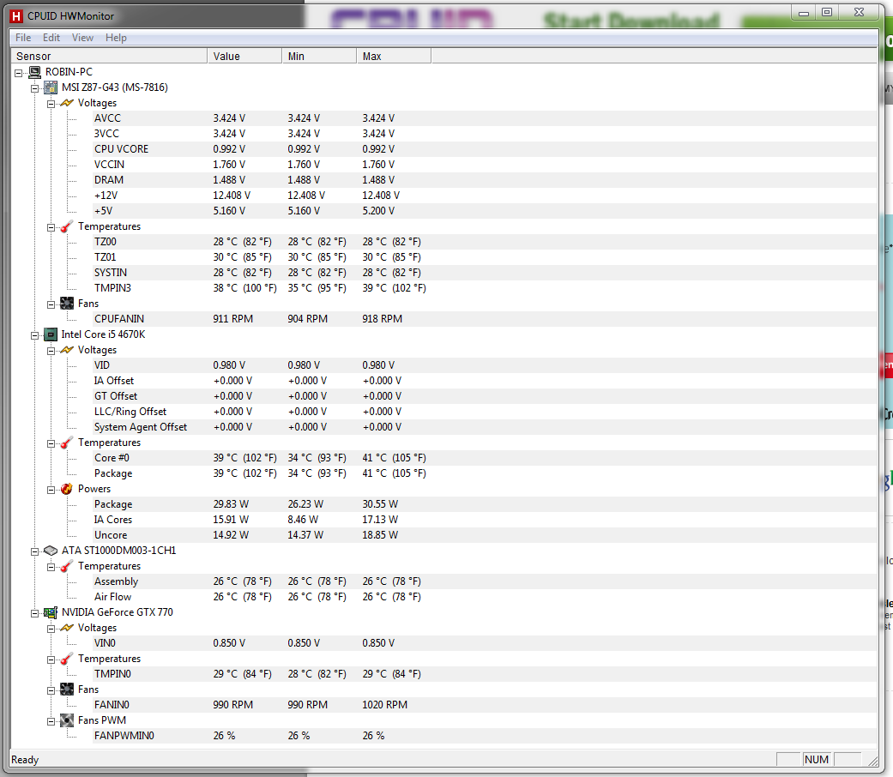Collapse the ATA ST1000DM003-1CH1 node
Image resolution: width=893 pixels, height=777 pixels.
pos(34,551)
